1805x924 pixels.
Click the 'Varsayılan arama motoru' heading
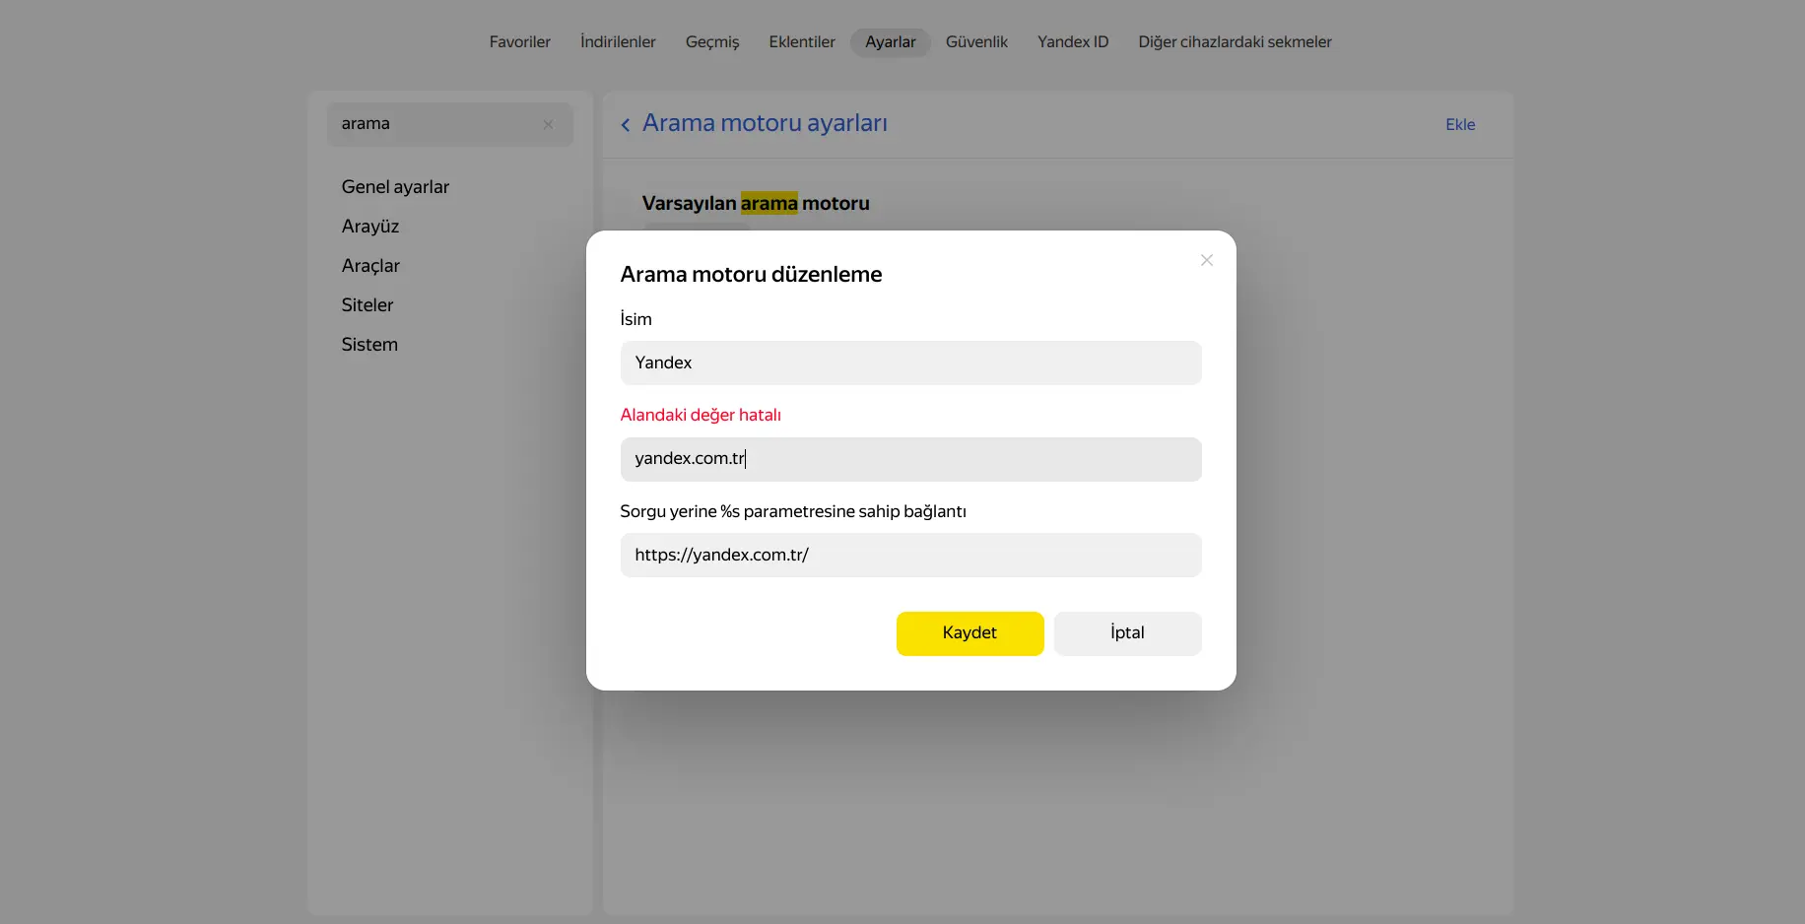pos(756,204)
